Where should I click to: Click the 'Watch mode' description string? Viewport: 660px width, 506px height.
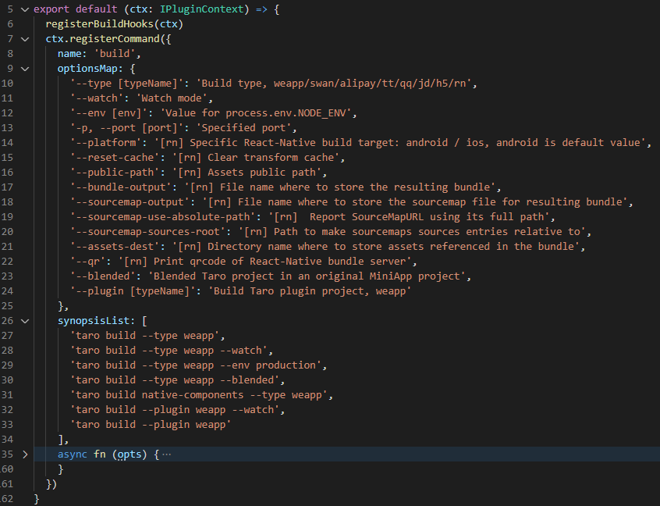tap(172, 98)
